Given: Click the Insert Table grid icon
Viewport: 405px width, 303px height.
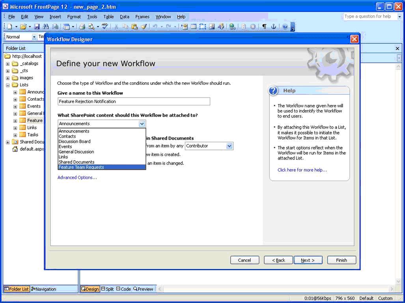Looking at the screenshot, I should (x=194, y=26).
